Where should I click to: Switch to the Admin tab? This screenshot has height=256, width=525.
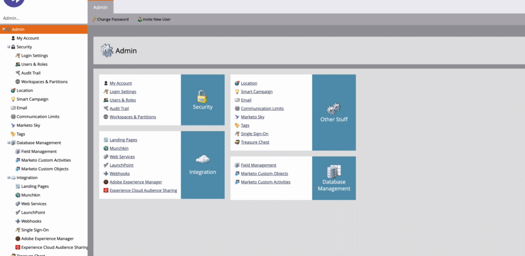(100, 7)
